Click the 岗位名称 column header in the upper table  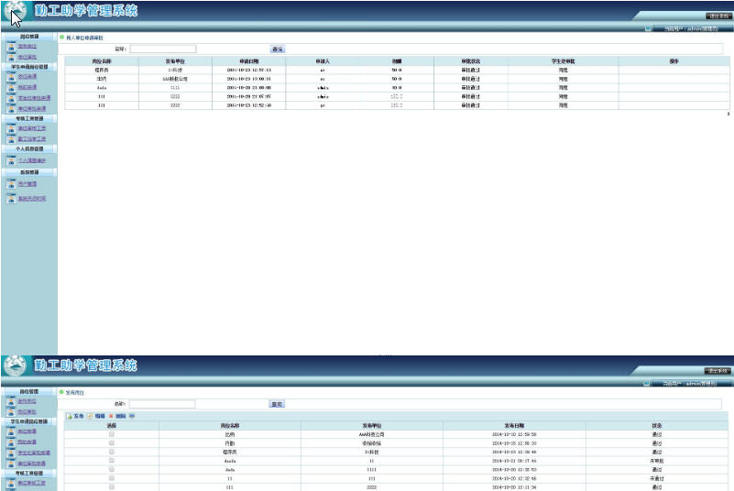pos(102,61)
